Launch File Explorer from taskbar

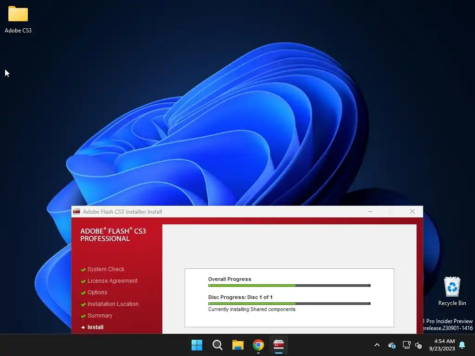click(x=238, y=345)
